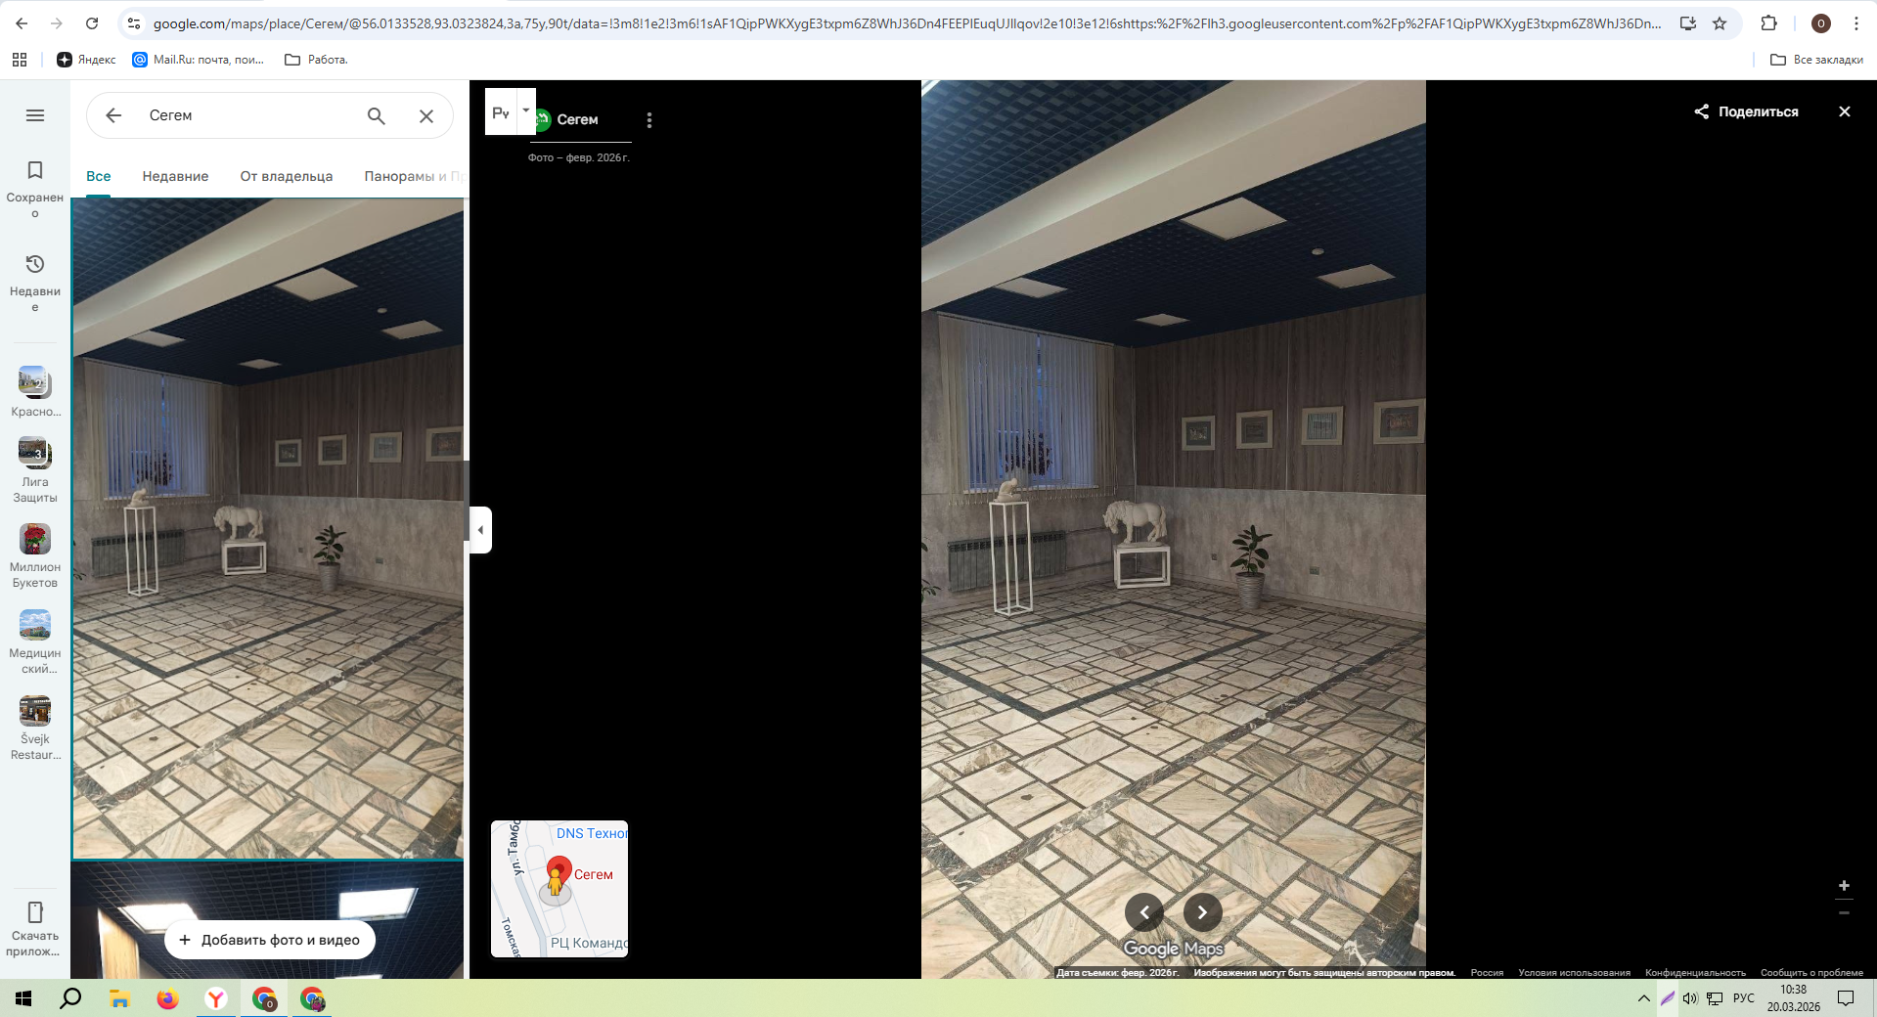
Task: Open the Chrome extensions puzzle icon
Action: (x=1768, y=23)
